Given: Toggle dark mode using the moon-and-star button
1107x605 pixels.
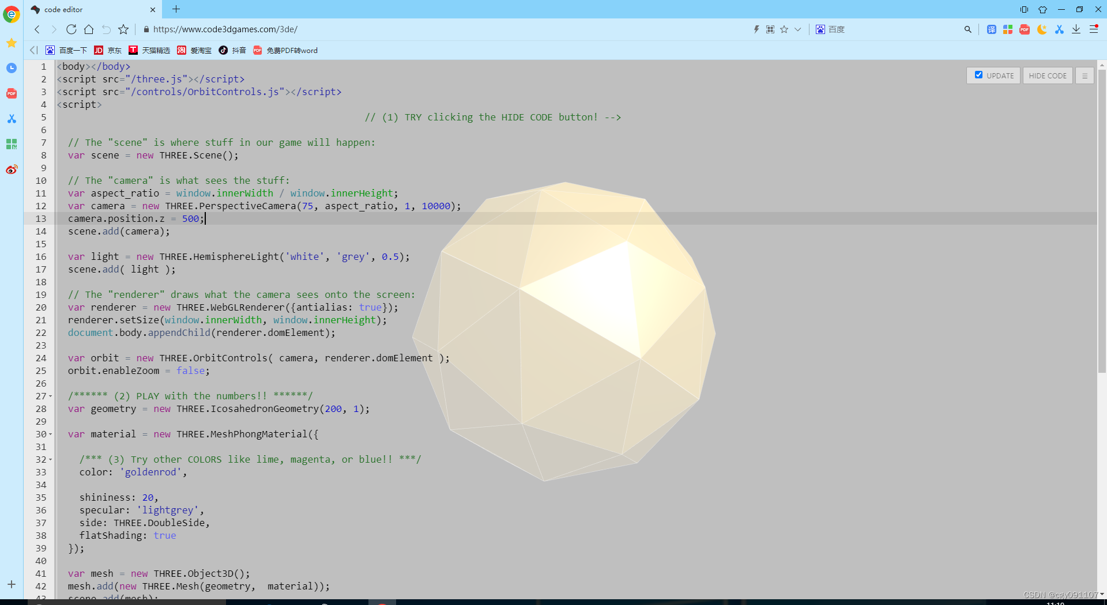Looking at the screenshot, I should click(1041, 29).
